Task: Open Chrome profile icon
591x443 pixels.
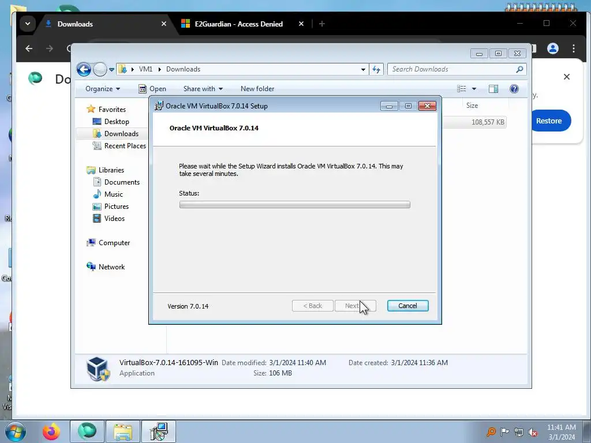Action: [x=553, y=48]
